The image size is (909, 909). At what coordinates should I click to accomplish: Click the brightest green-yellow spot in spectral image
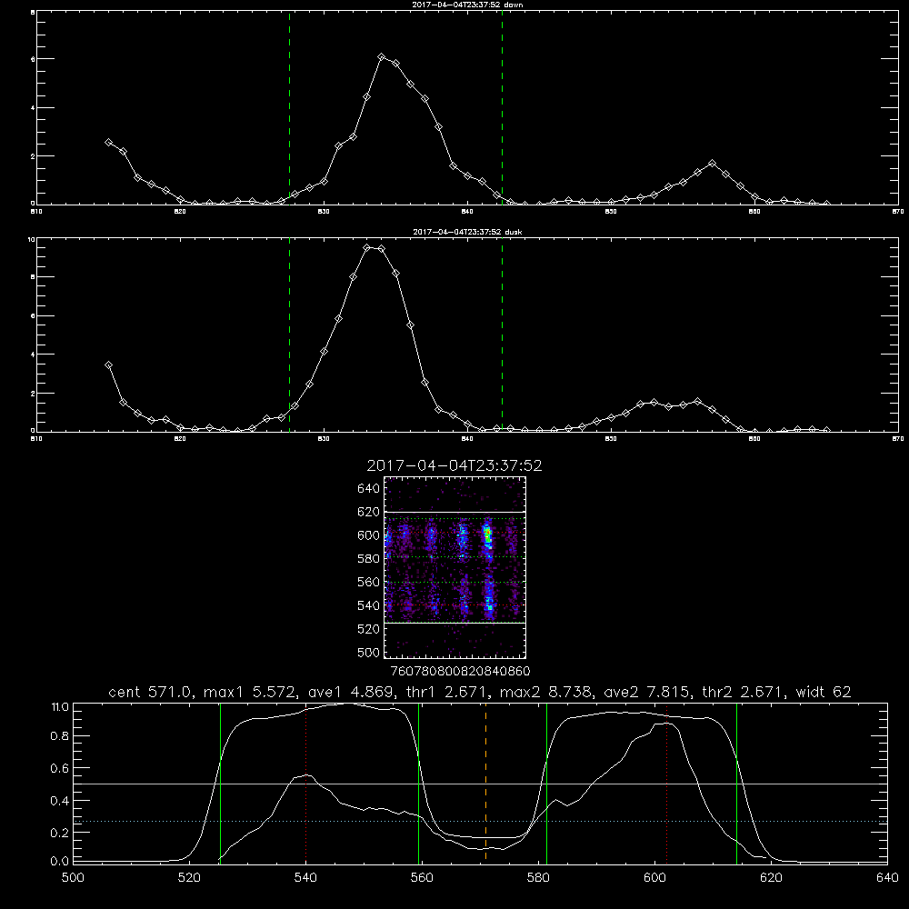pos(488,534)
